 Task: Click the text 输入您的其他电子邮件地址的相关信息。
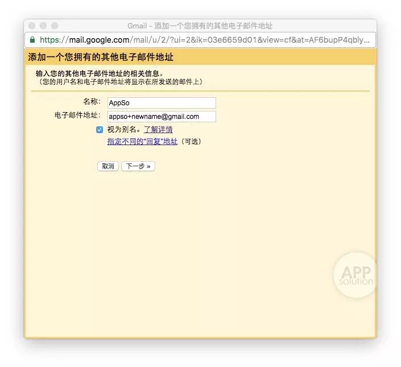tap(100, 73)
